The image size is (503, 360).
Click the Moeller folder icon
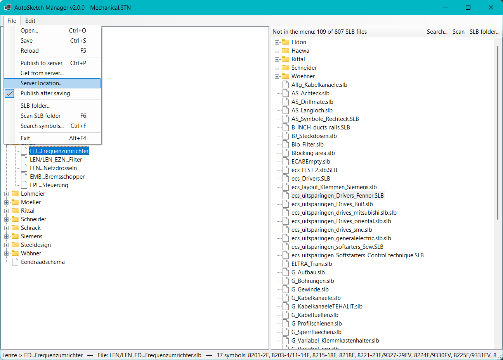(15, 202)
